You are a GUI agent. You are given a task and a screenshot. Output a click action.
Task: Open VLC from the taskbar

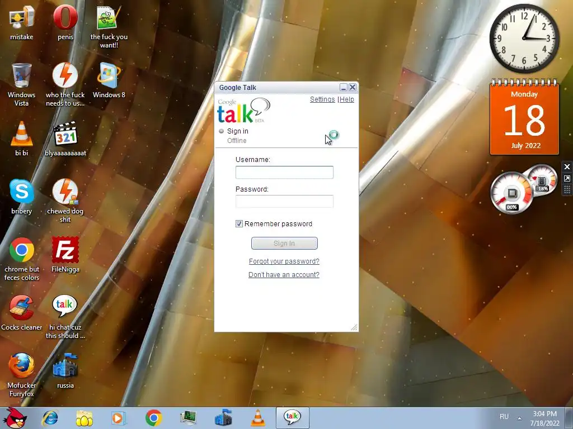[x=258, y=418]
